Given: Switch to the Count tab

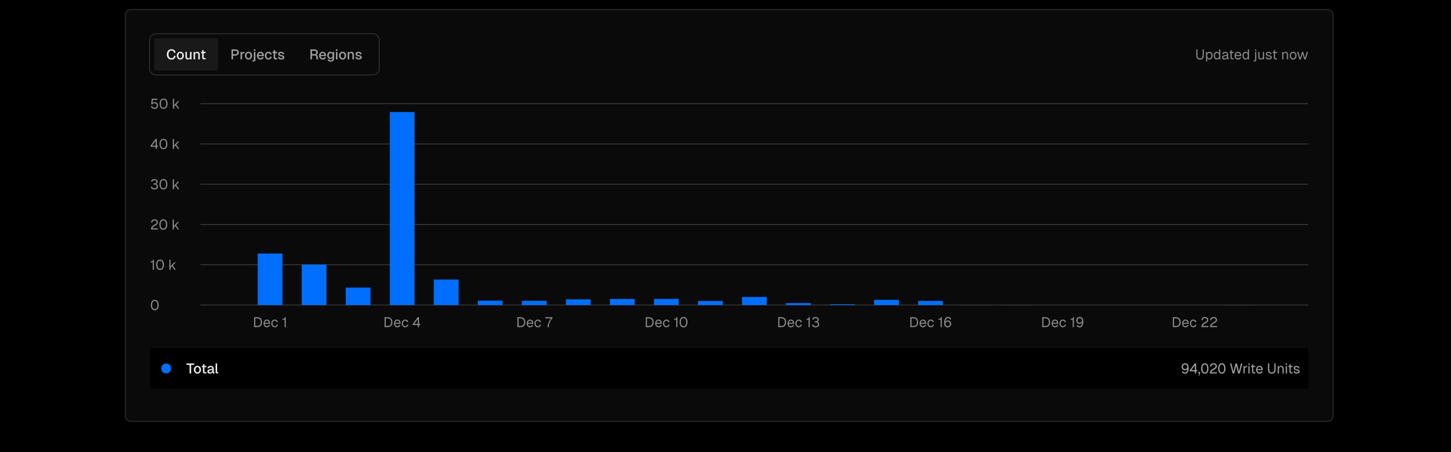Looking at the screenshot, I should [x=186, y=54].
